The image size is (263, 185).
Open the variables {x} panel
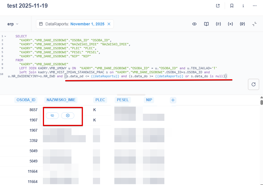[230, 24]
